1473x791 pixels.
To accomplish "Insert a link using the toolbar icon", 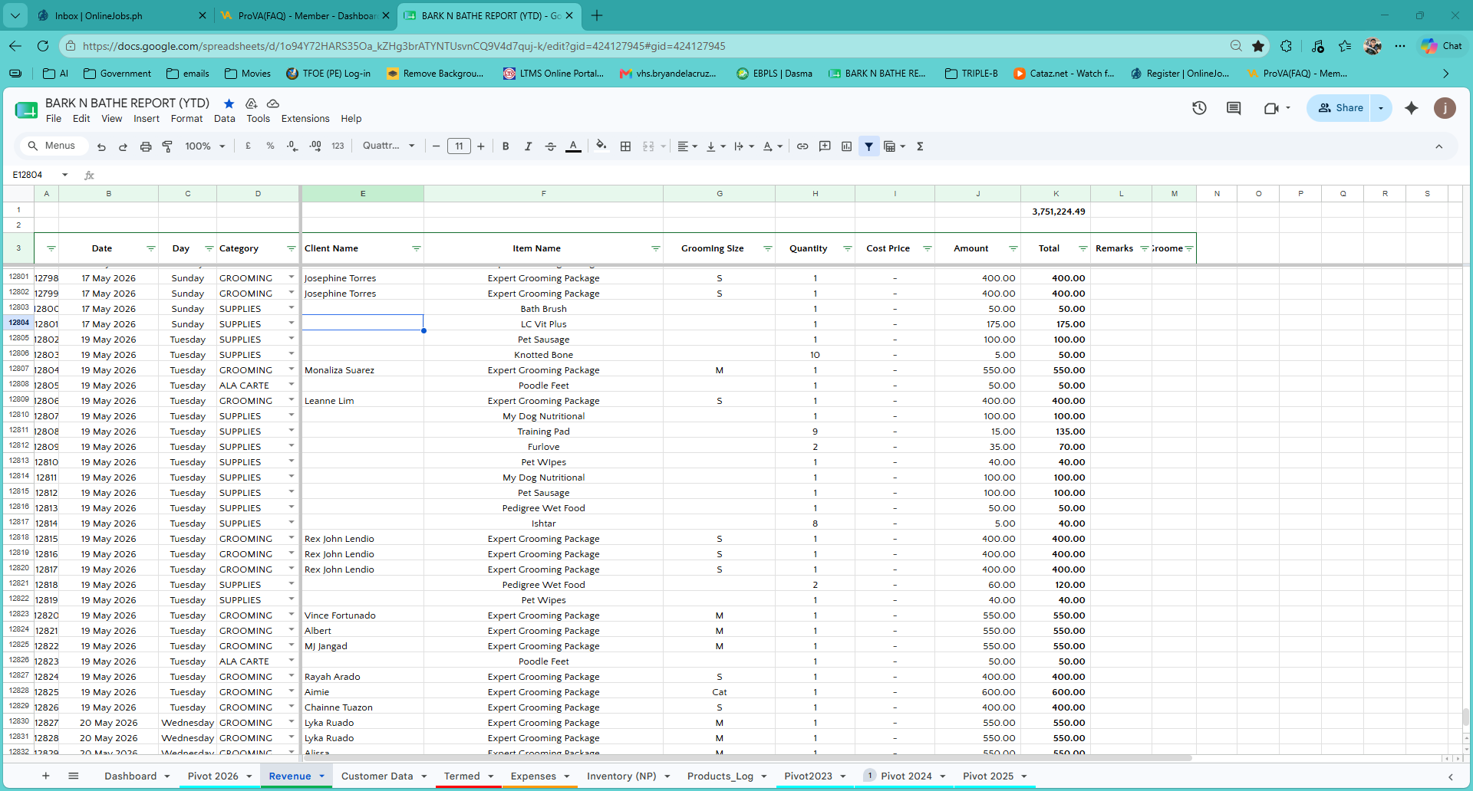I will click(802, 146).
